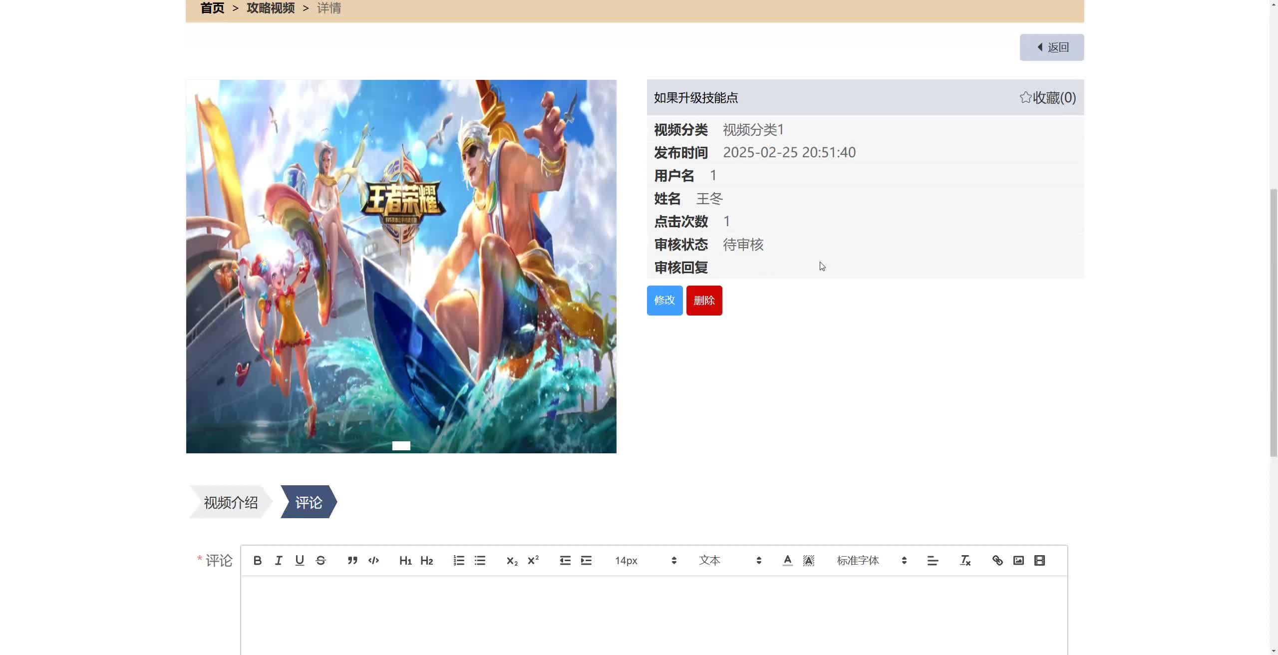Insert a code block
Viewport: 1278px width, 655px height.
373,560
